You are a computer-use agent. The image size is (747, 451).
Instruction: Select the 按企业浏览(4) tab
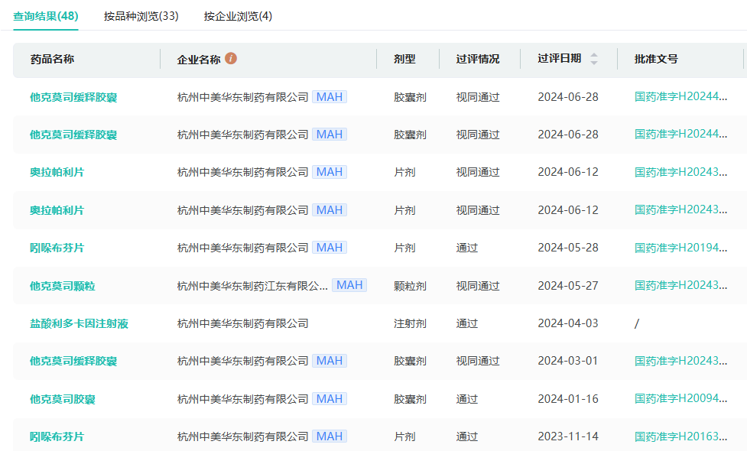point(238,16)
